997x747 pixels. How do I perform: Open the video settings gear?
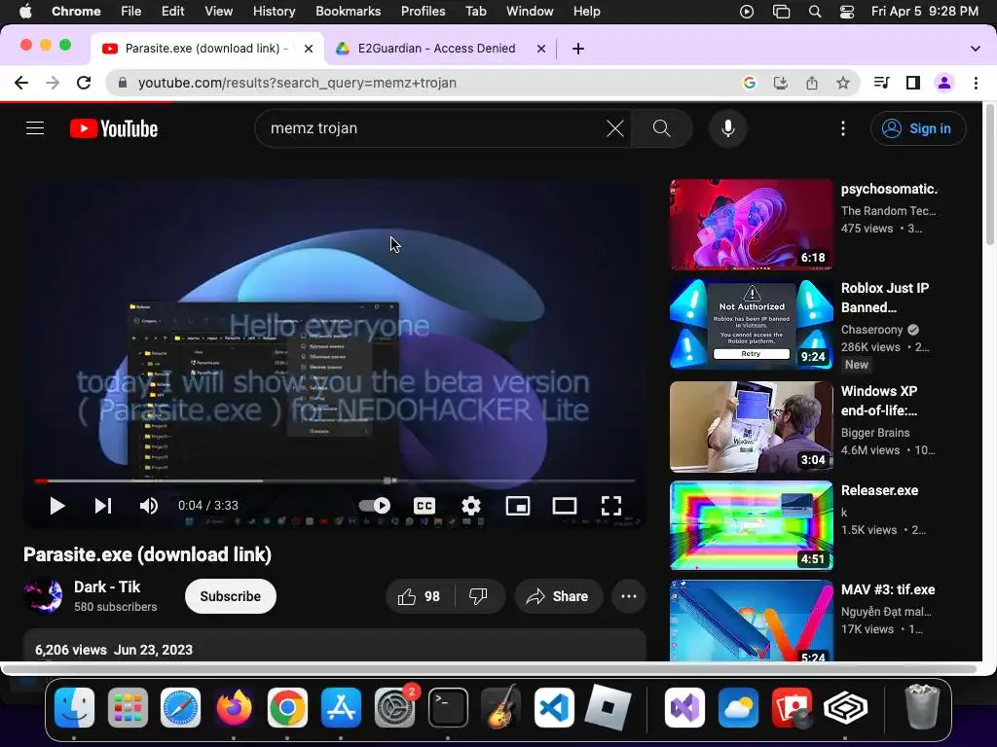click(471, 506)
